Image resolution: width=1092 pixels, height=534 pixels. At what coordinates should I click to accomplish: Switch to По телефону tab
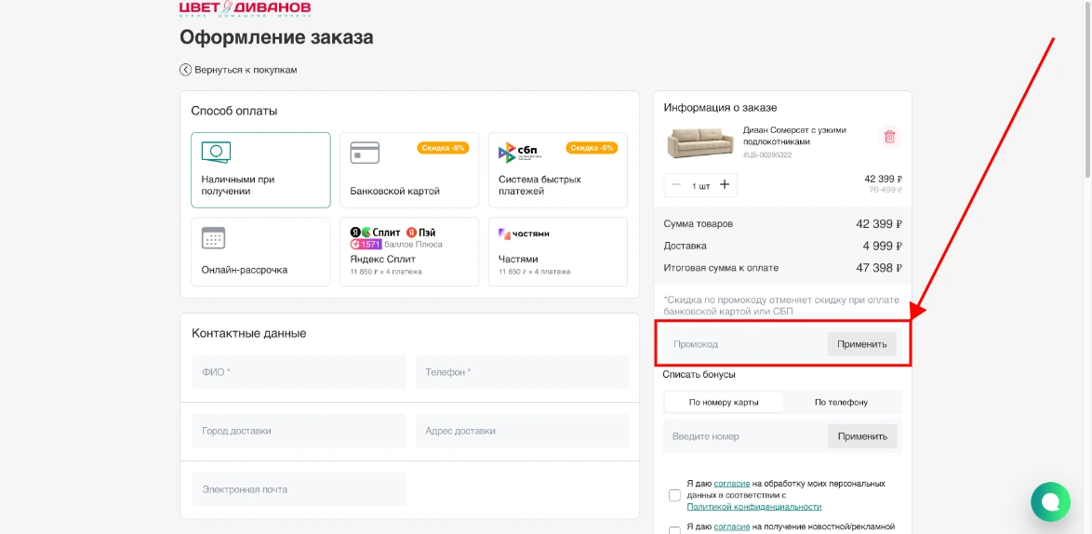pyautogui.click(x=841, y=403)
